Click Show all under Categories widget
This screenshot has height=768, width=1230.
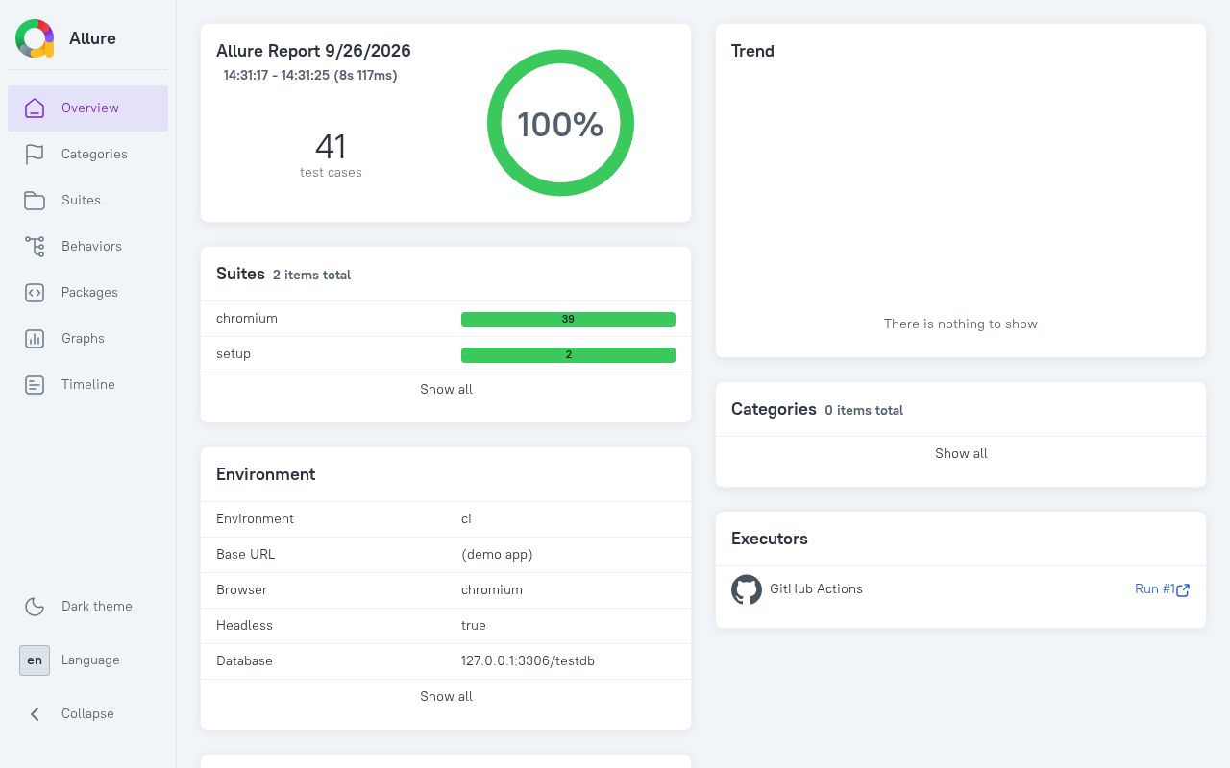[x=961, y=454]
